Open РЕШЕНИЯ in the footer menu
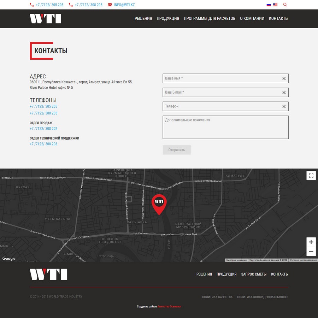 pyautogui.click(x=204, y=274)
